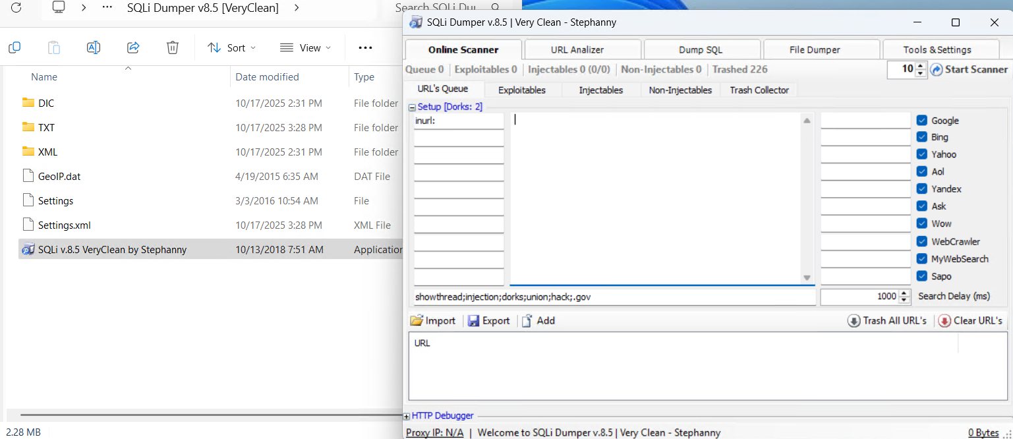Click the This PC monitor icon in address bar
Screen dimensions: 1013x439
[x=59, y=8]
